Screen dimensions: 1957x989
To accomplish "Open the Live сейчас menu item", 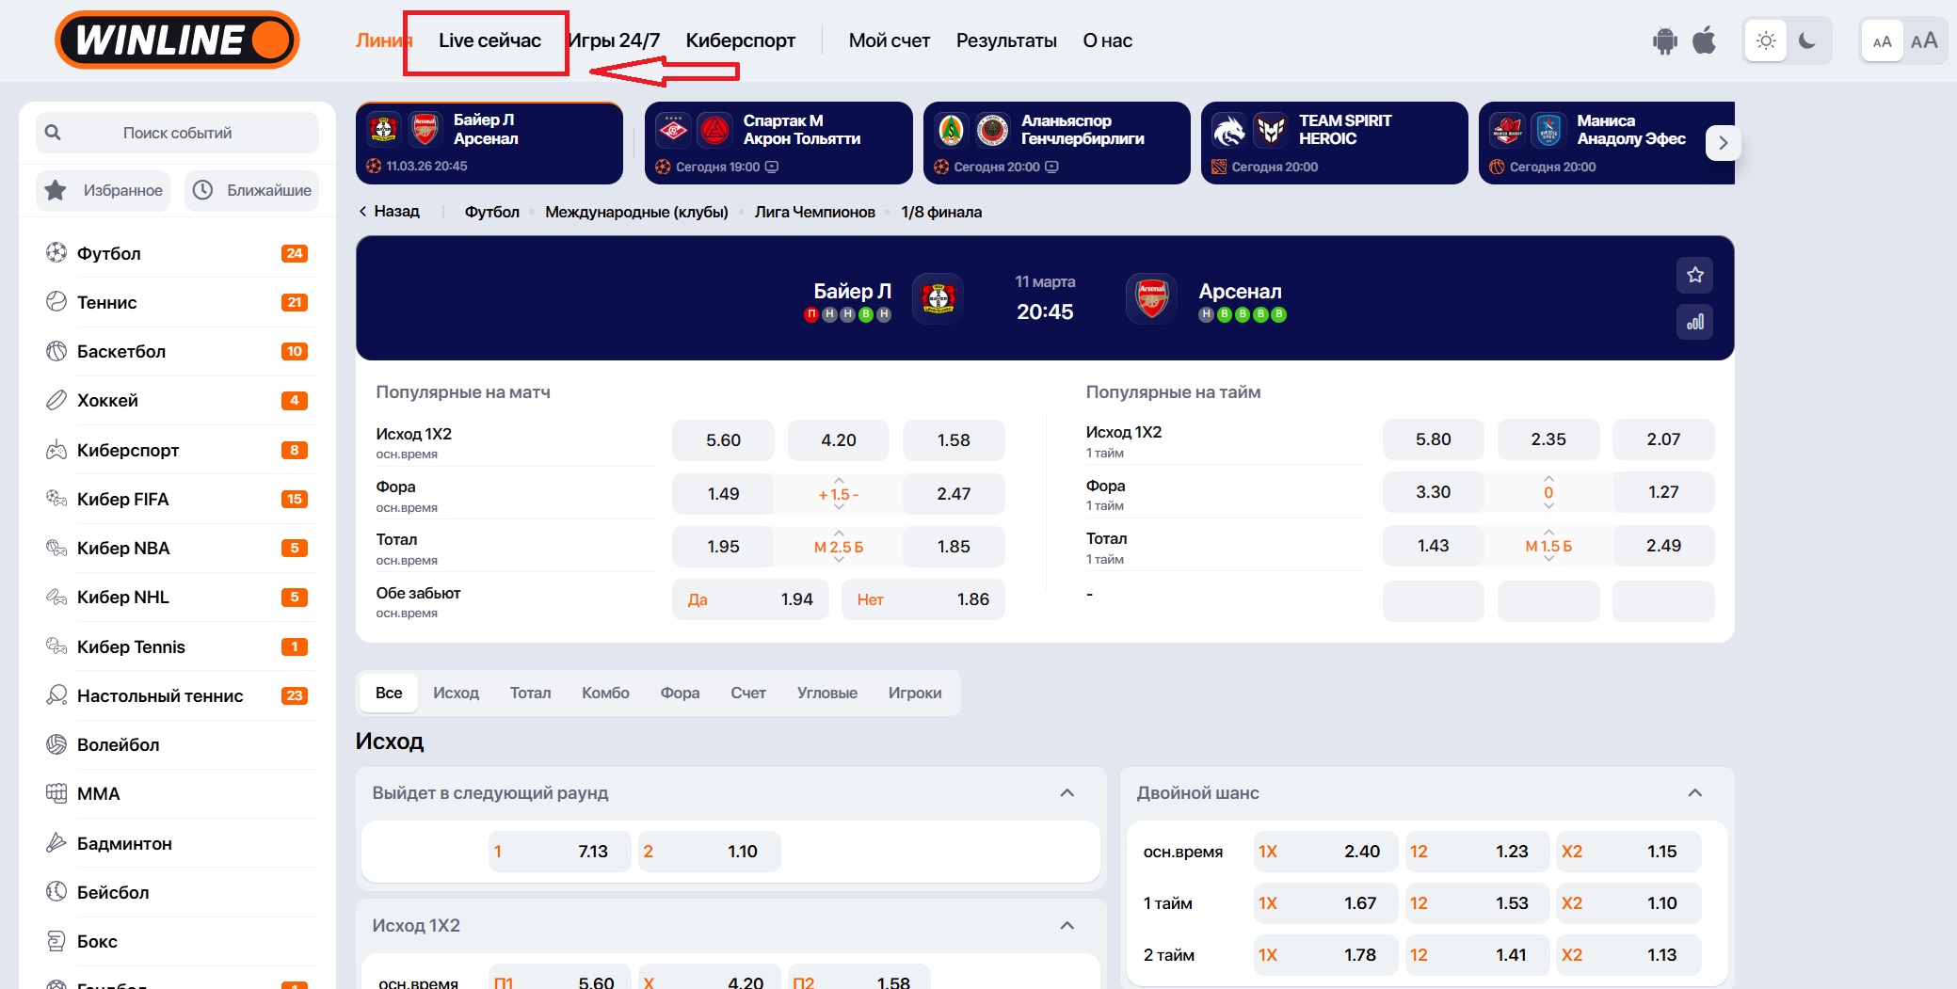I will click(489, 40).
